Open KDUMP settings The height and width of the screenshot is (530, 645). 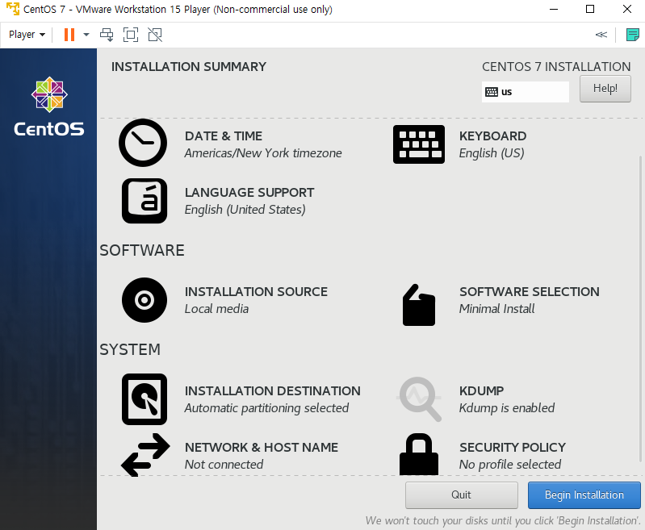[481, 390]
